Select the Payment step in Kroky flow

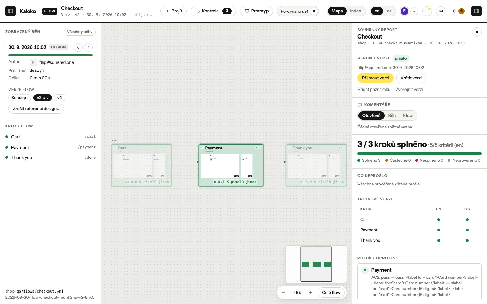pyautogui.click(x=50, y=147)
